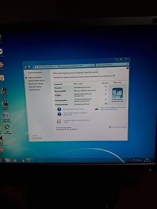Image resolution: width=157 pixels, height=209 pixels.
Task: Click the 'Component' column header
Action: pos(58,84)
